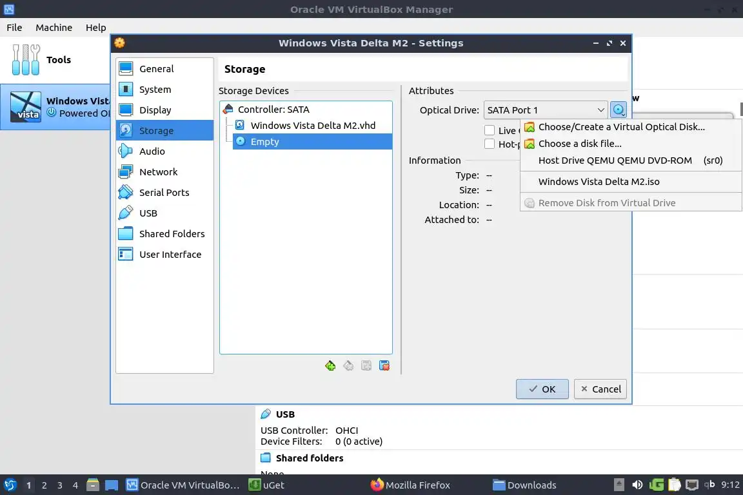The width and height of the screenshot is (743, 495).
Task: Click the show desktop icon in the taskbar
Action: pos(112,485)
